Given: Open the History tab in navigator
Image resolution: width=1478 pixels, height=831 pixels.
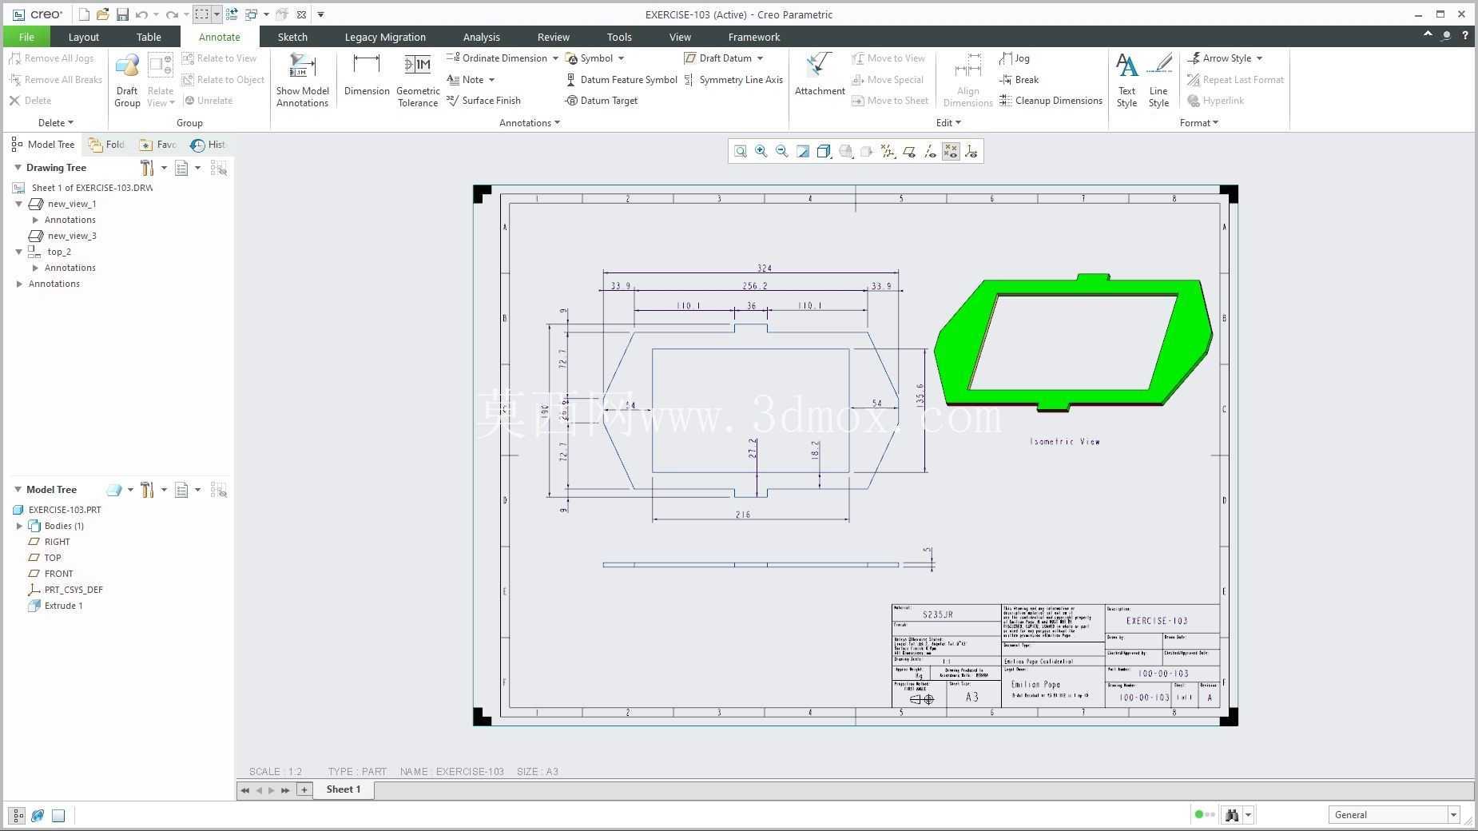Looking at the screenshot, I should 209,145.
